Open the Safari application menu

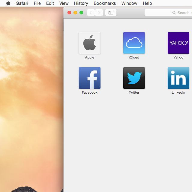pyautogui.click(x=22, y=3)
